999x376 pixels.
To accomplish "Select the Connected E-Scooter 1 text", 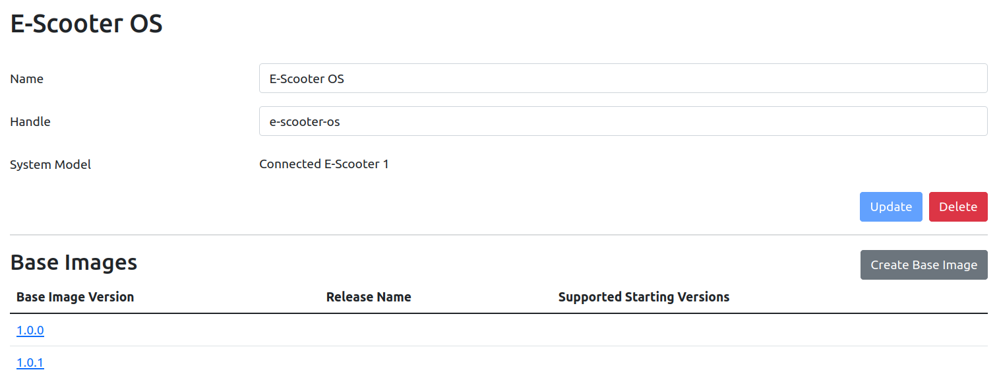I will click(324, 164).
